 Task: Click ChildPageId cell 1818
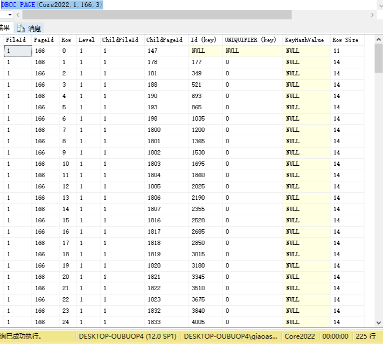click(x=166, y=243)
